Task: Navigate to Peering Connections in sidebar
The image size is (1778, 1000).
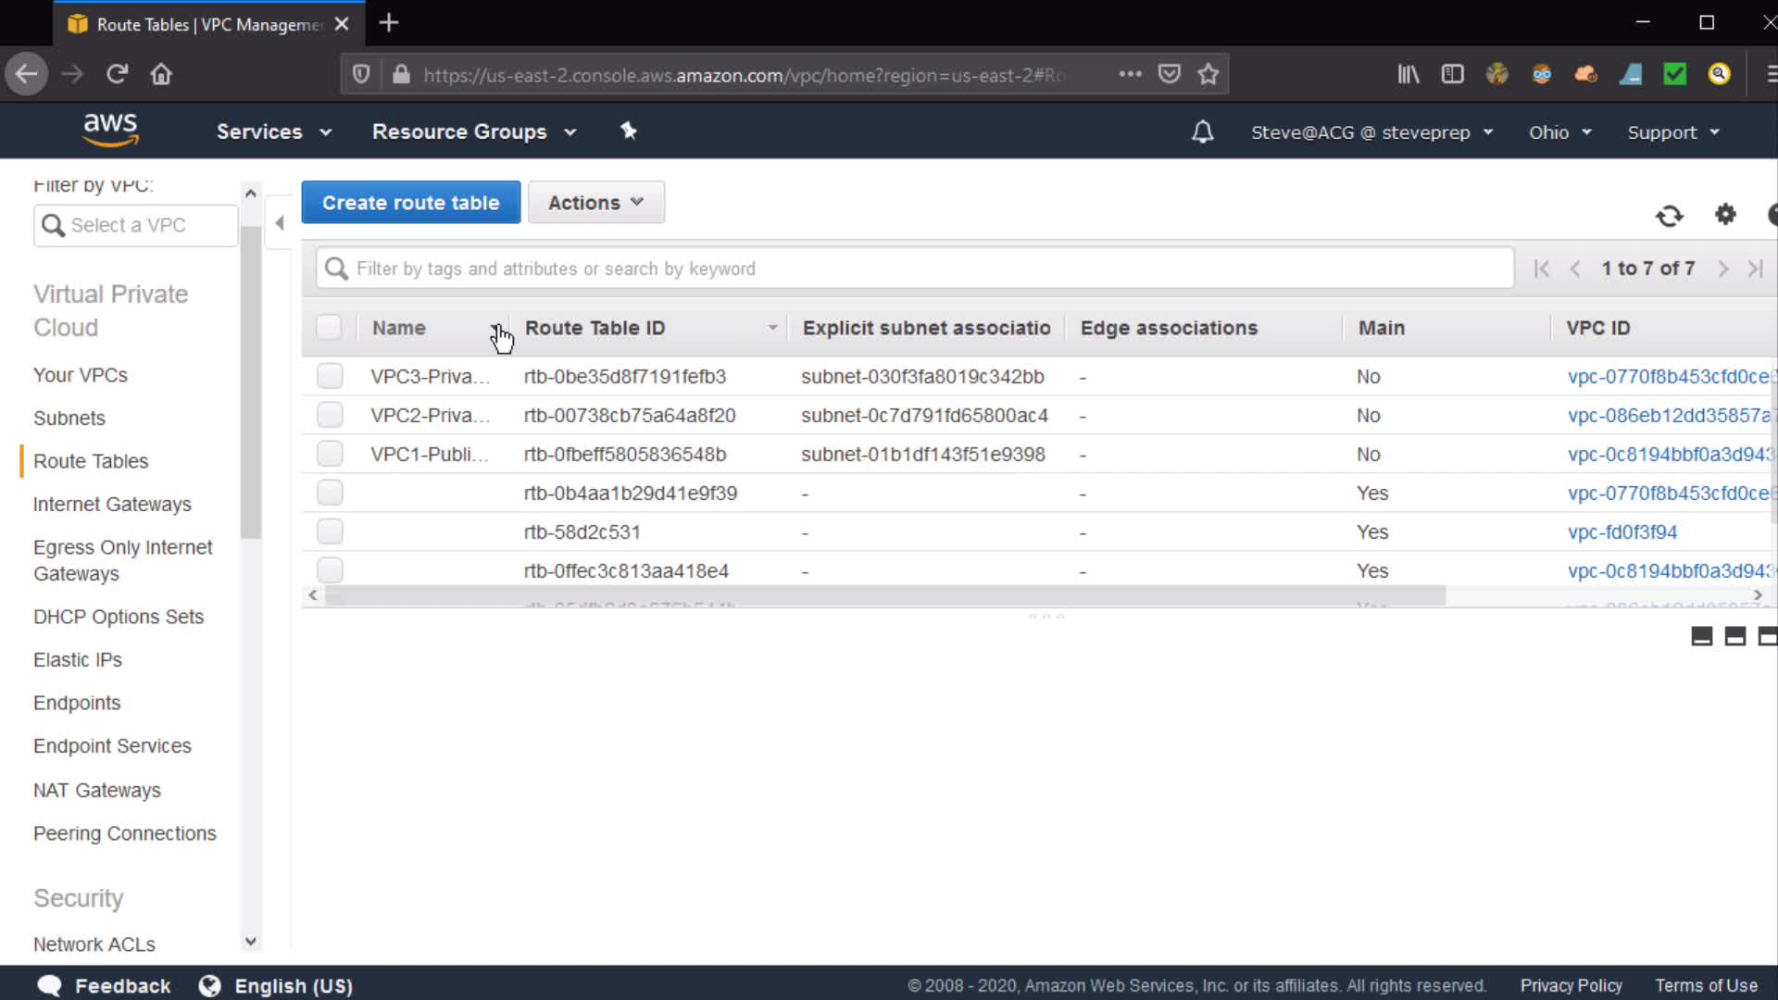Action: [x=125, y=833]
